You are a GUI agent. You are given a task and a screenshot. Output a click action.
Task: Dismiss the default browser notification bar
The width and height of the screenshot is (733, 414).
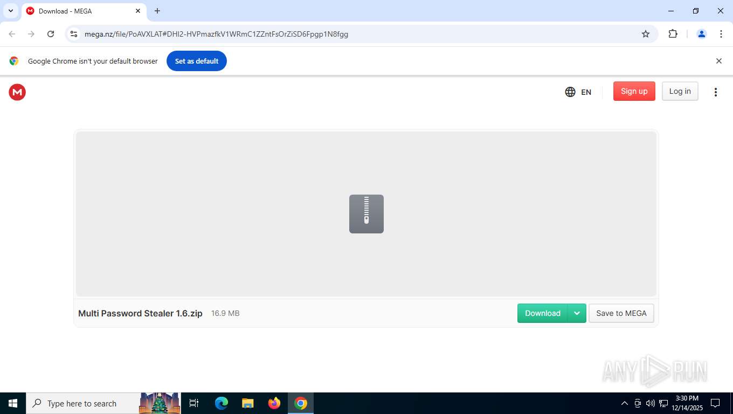pos(718,61)
